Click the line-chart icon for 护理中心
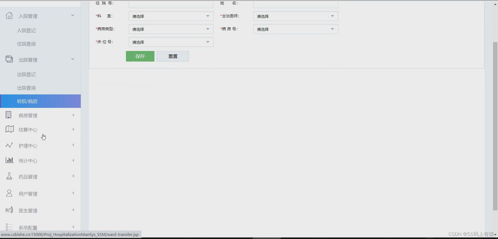Viewport: 498px width, 239px height. click(x=9, y=145)
